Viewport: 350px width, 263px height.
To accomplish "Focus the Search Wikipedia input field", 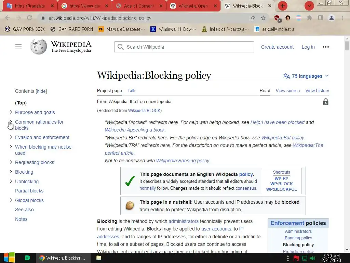I will pos(184,47).
